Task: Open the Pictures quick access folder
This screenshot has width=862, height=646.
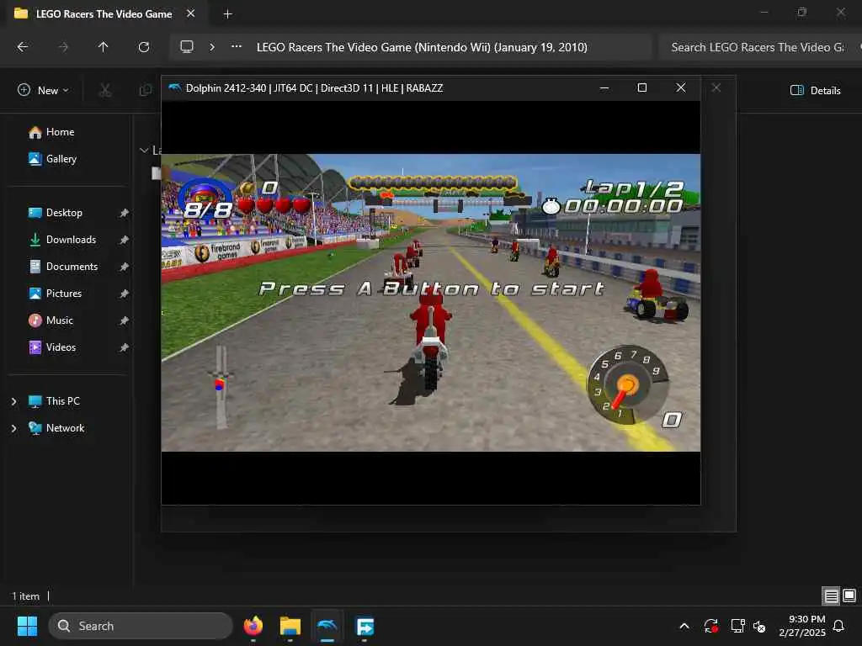Action: [x=55, y=294]
